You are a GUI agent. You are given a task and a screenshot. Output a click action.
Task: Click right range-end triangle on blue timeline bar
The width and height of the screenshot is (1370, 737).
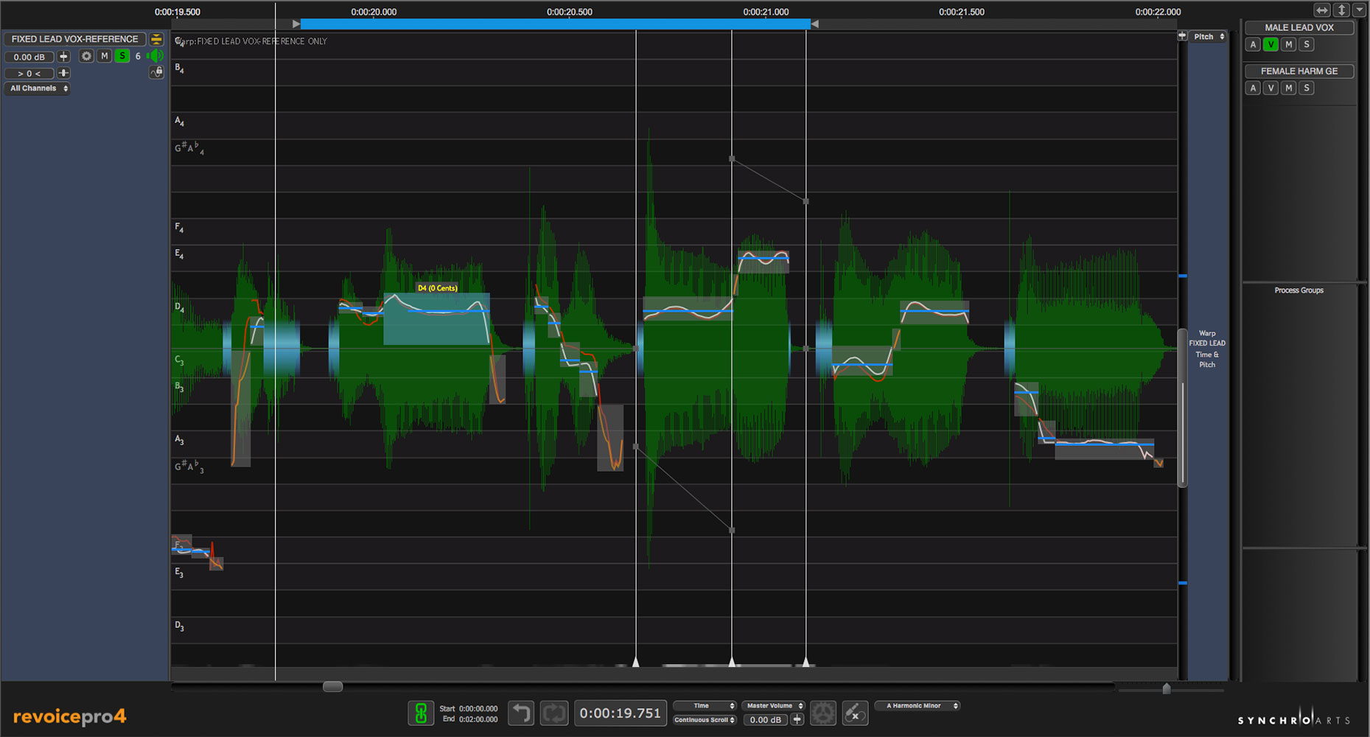point(814,24)
